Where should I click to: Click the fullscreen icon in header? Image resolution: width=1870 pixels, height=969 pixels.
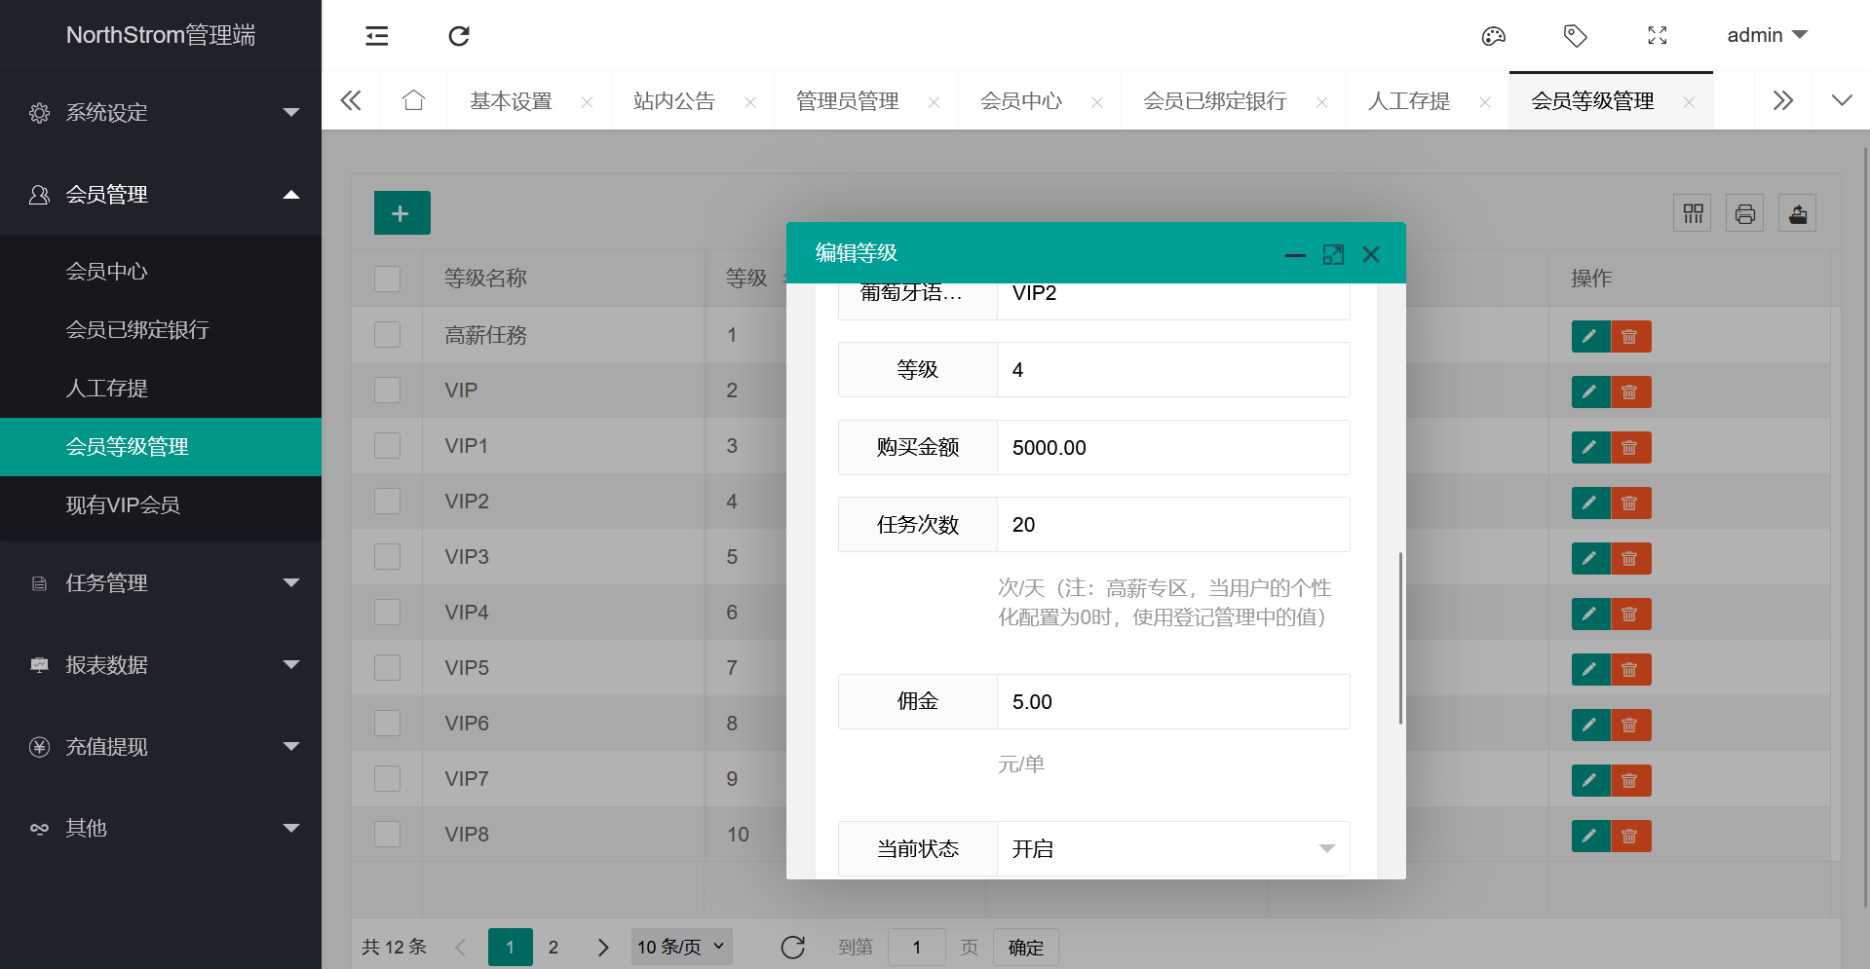click(x=1657, y=36)
